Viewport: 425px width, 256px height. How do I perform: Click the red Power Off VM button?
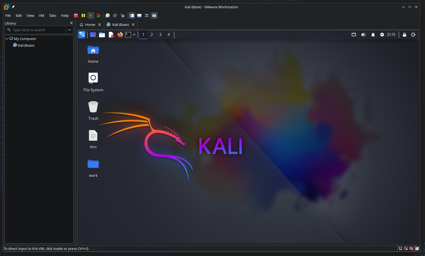76,15
